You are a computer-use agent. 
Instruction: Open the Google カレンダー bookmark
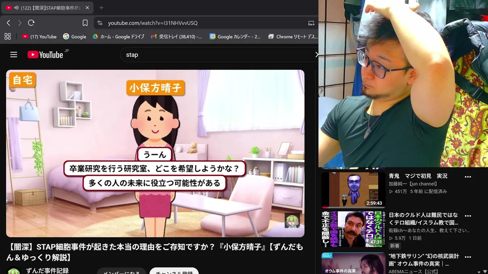click(235, 37)
